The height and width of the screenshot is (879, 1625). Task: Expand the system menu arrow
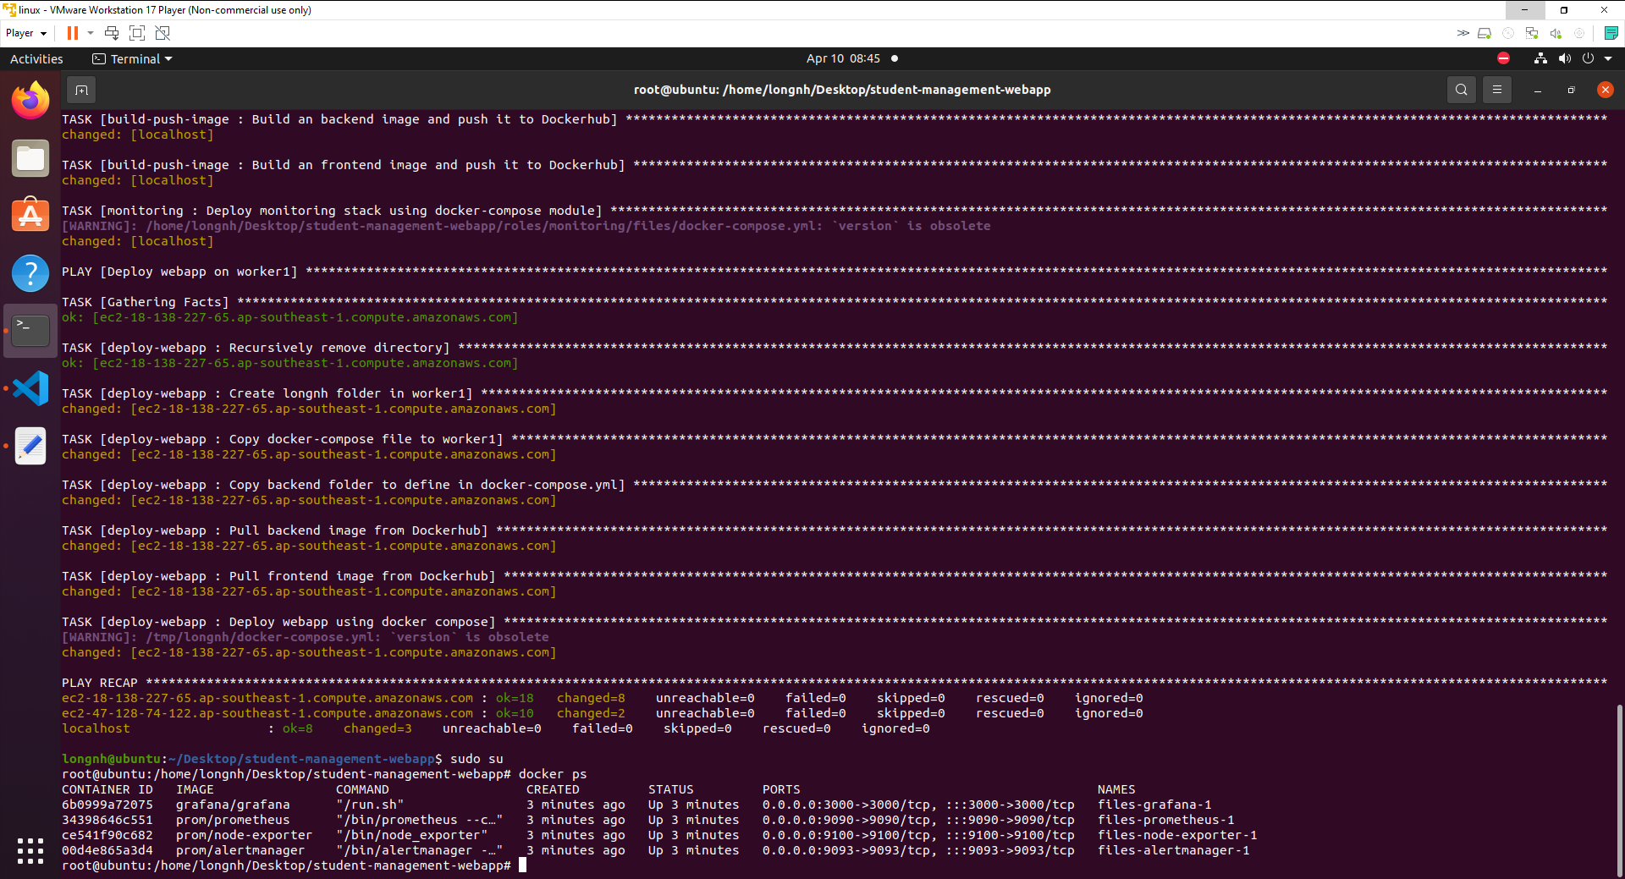pos(1608,58)
